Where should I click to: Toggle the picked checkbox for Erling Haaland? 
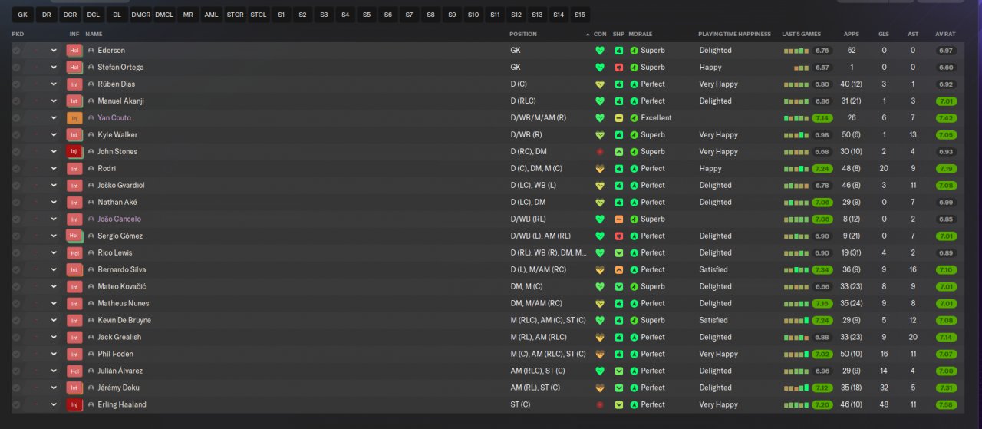click(x=17, y=405)
